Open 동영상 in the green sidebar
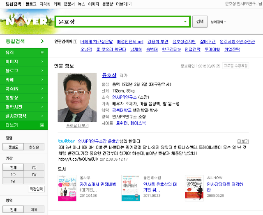This screenshot has width=263, height=215. 24,98
